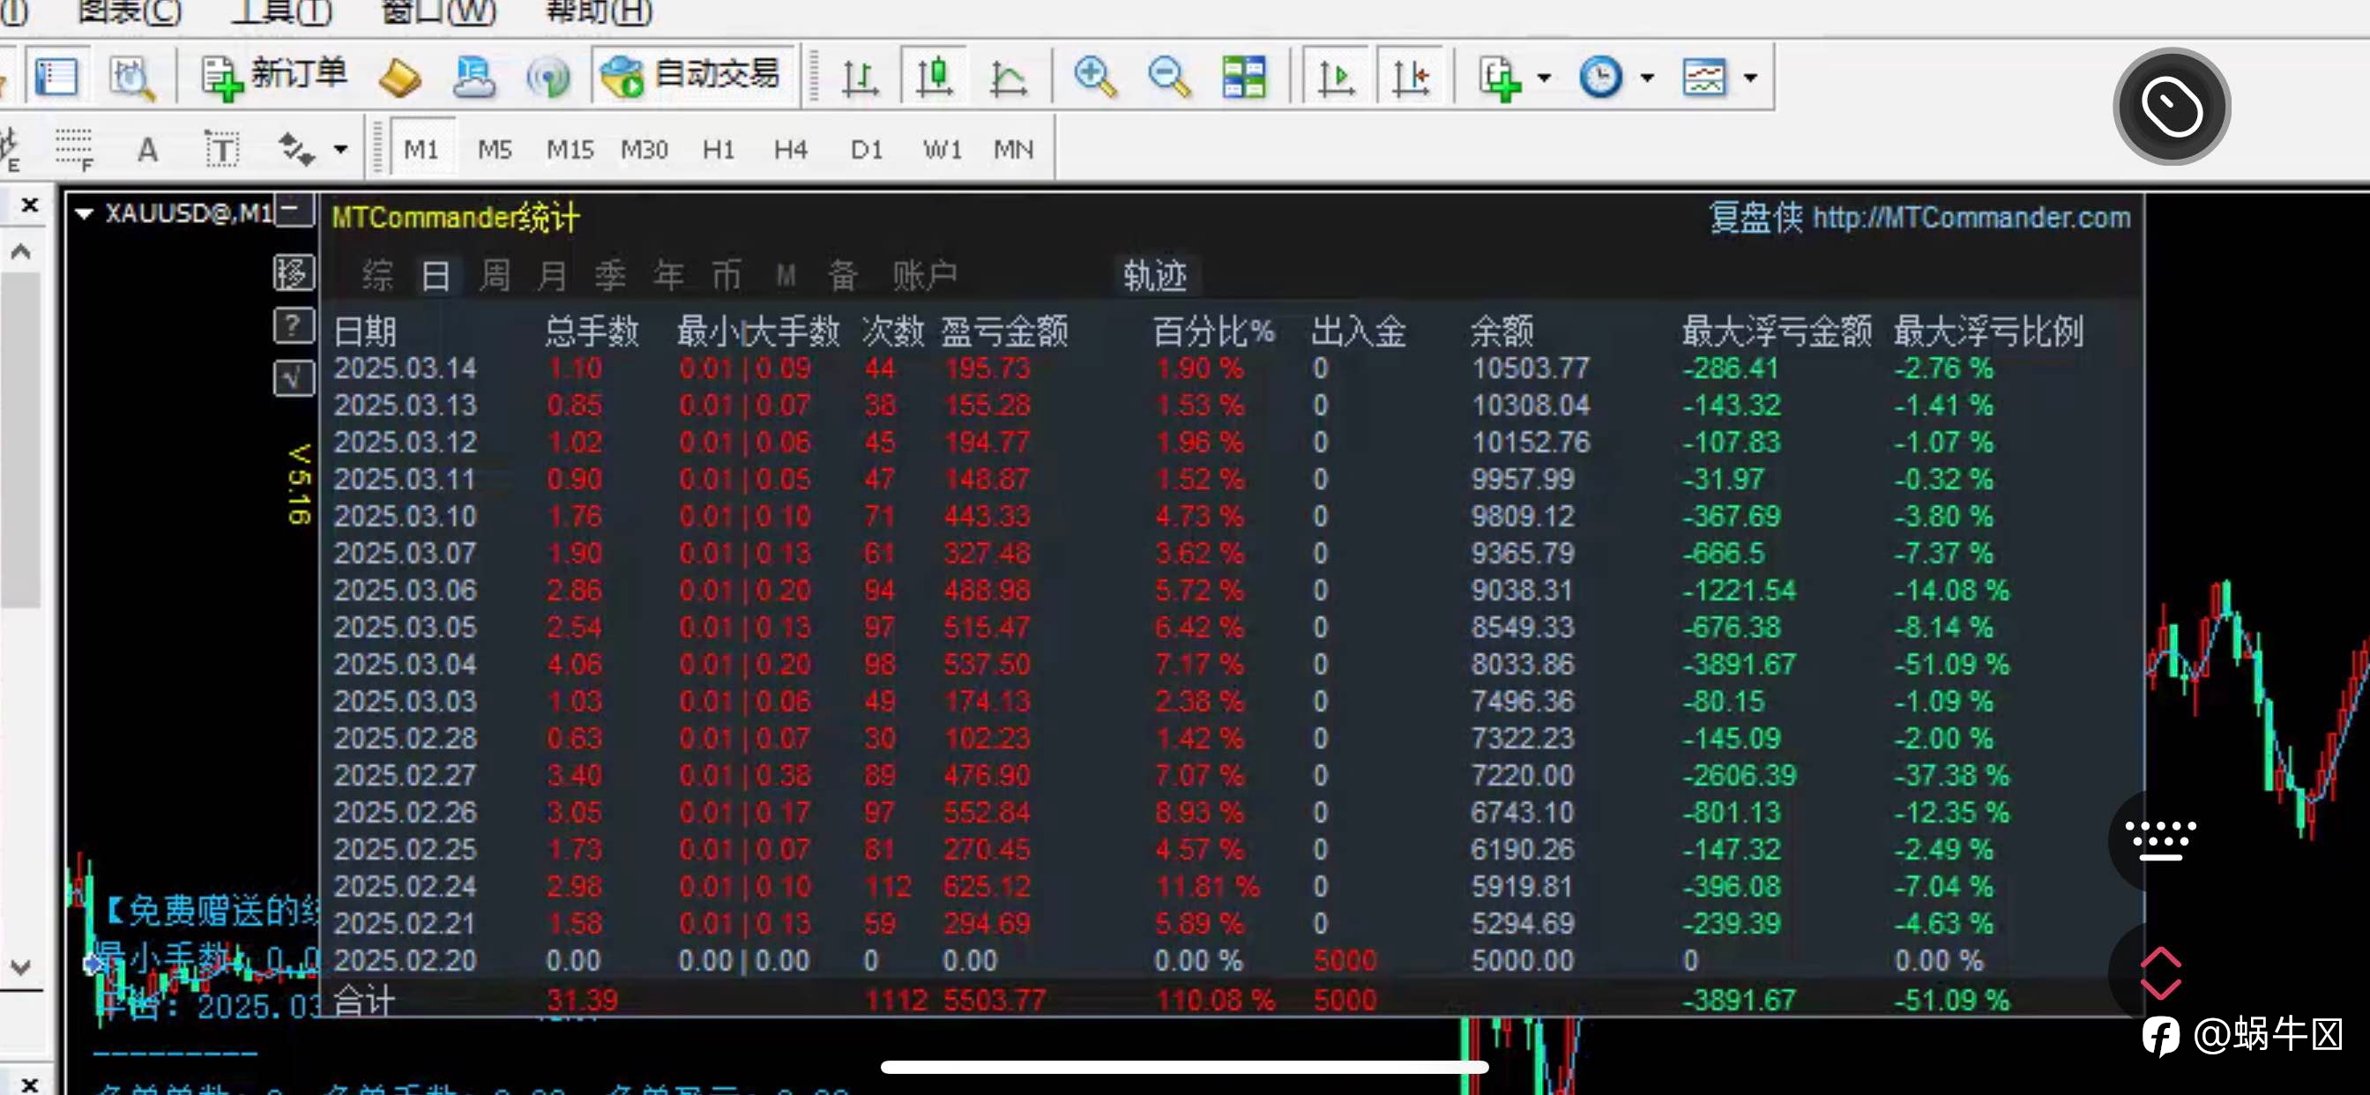
Task: Switch to MN timeframe
Action: [x=1013, y=149]
